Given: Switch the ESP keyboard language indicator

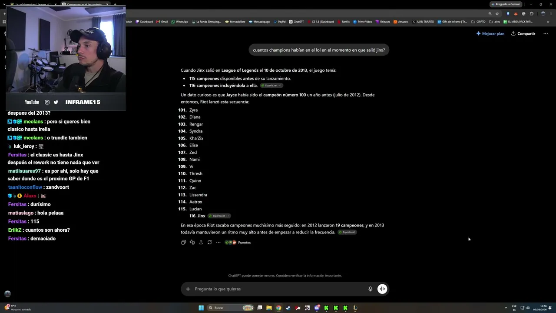Looking at the screenshot, I should pyautogui.click(x=514, y=308).
